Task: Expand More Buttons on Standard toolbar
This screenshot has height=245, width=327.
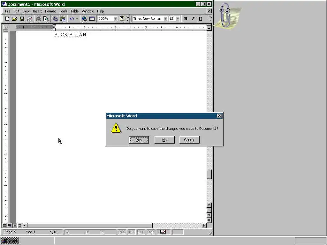Action: click(x=127, y=19)
